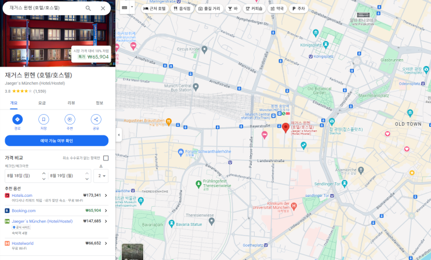Click the Augustiner Bräustuben restaurant marker
The height and width of the screenshot is (260, 431).
coord(169,121)
